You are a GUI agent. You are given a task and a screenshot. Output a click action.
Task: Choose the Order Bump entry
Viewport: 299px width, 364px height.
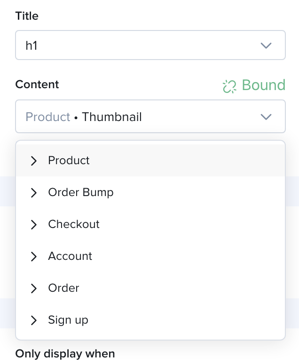tap(150, 192)
